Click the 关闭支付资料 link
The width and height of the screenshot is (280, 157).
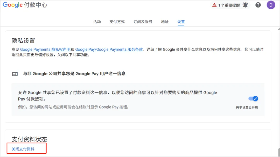tap(23, 149)
